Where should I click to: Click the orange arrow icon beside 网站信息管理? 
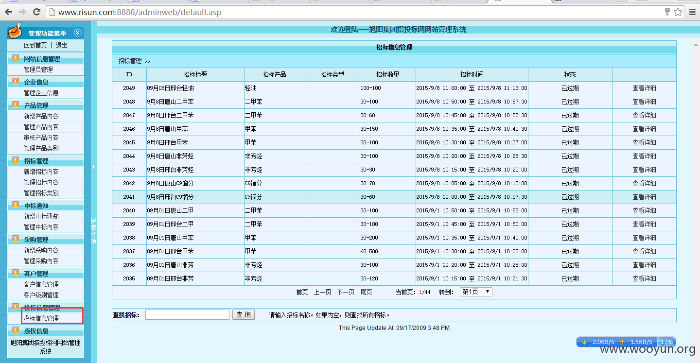[x=16, y=58]
